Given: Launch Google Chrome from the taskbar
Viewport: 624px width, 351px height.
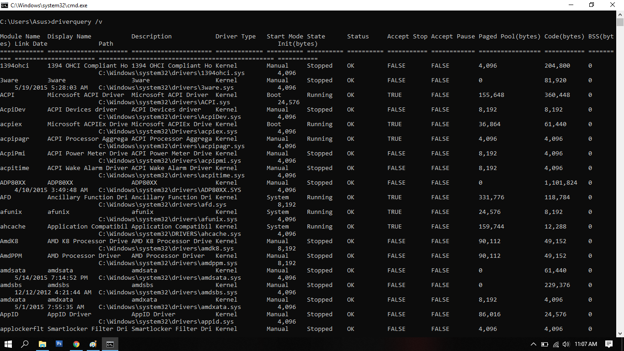Looking at the screenshot, I should pos(76,344).
